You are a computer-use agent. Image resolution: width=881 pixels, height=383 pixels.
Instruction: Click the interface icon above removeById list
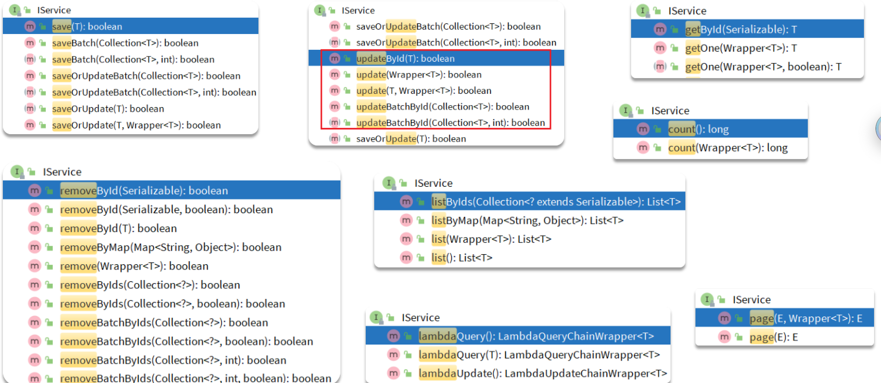(x=17, y=171)
